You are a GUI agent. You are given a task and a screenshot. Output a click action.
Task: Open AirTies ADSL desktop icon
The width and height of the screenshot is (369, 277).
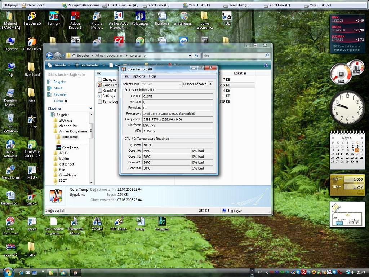point(119,21)
